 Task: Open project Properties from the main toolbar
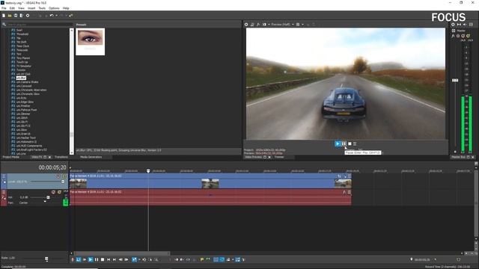click(x=28, y=15)
